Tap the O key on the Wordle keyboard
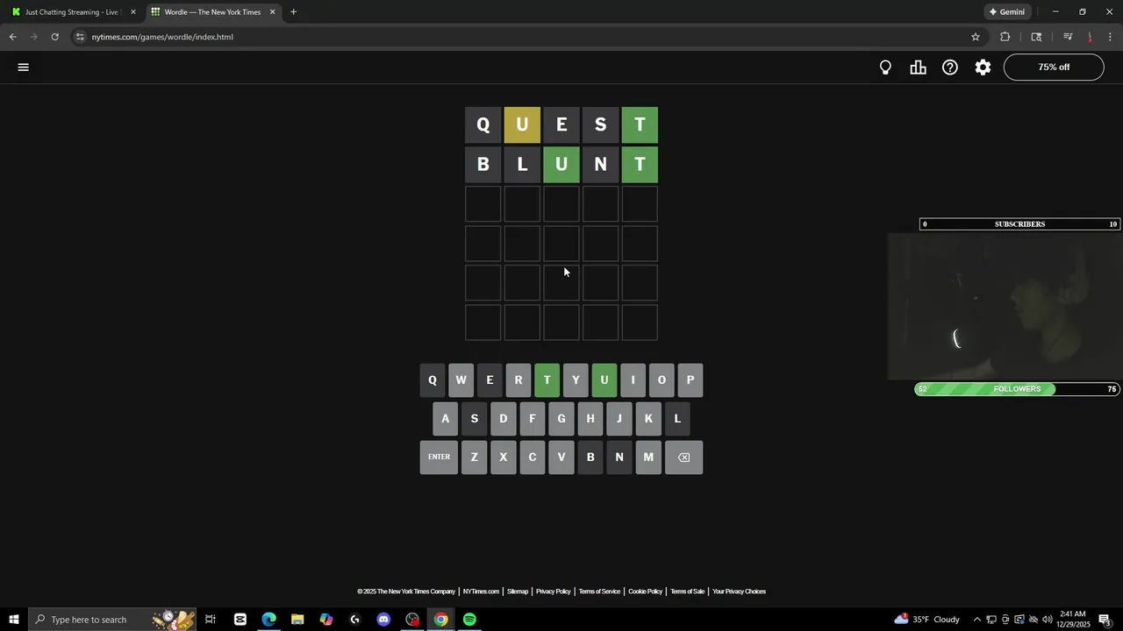Viewport: 1123px width, 631px height. click(662, 380)
